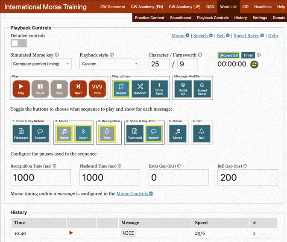Toggle the Repeat play option
The image size is (287, 242).
tap(121, 89)
